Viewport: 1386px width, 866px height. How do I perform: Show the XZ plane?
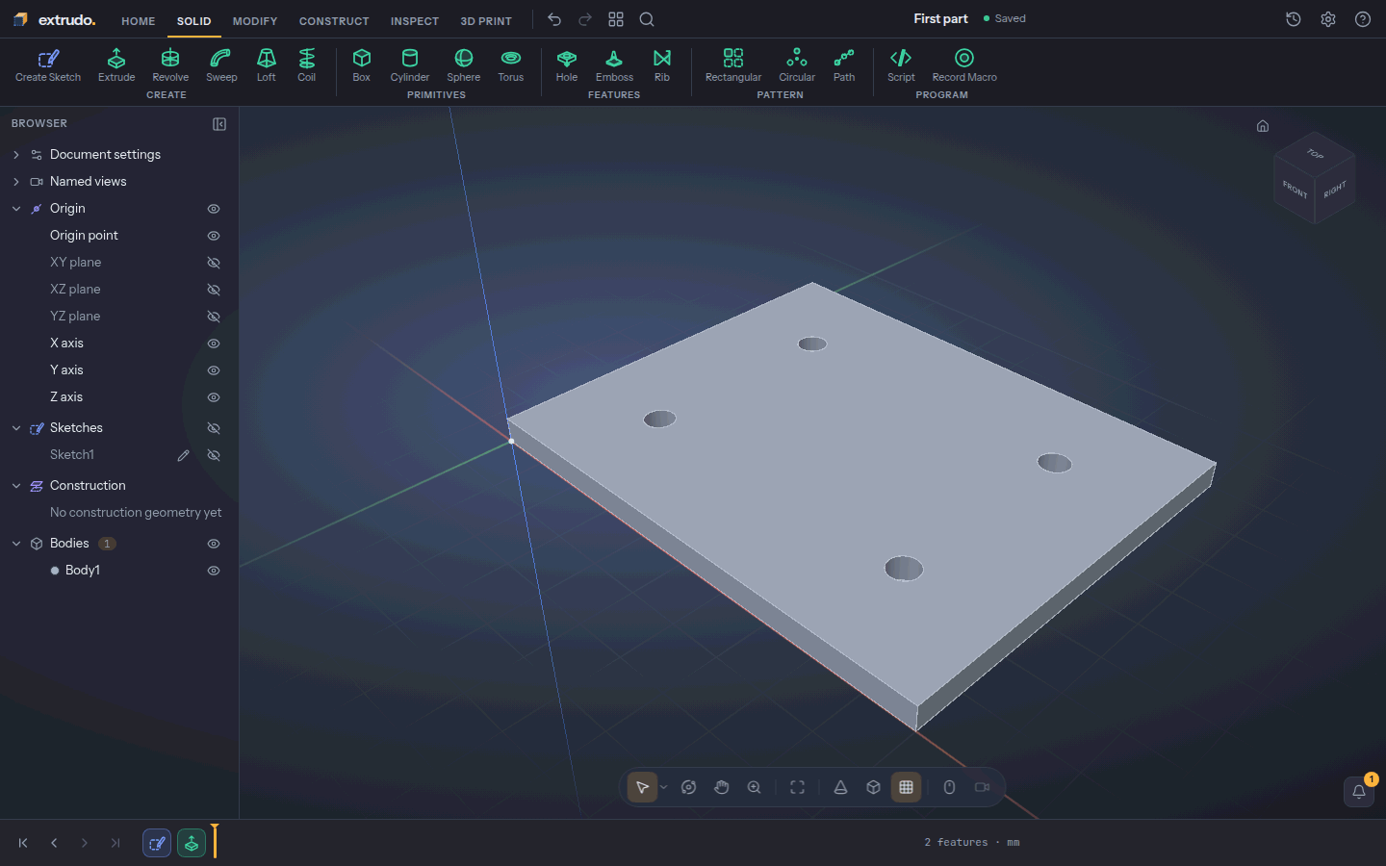click(214, 290)
